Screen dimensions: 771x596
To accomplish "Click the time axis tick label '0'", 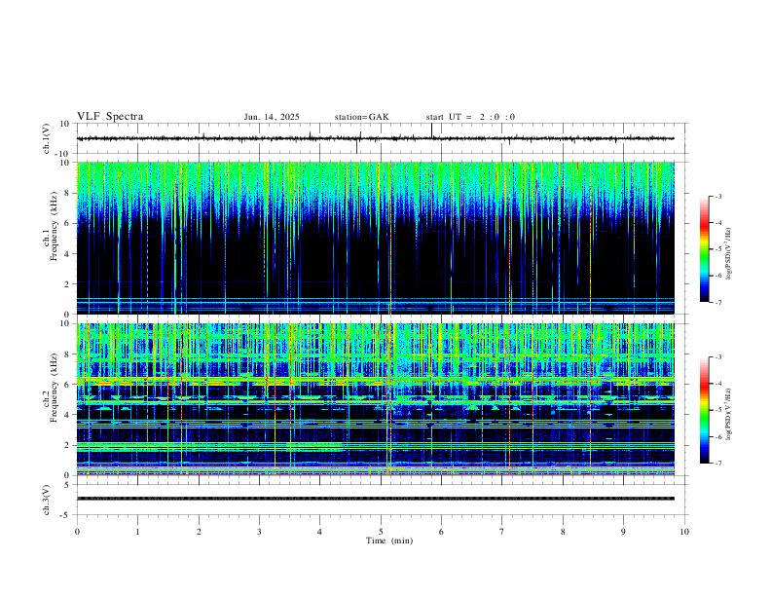I will point(77,532).
